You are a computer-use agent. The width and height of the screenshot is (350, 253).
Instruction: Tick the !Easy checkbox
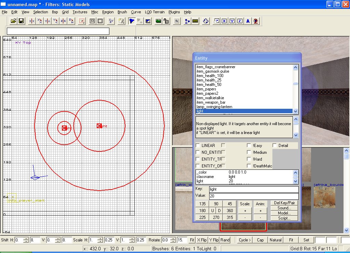tap(249, 146)
